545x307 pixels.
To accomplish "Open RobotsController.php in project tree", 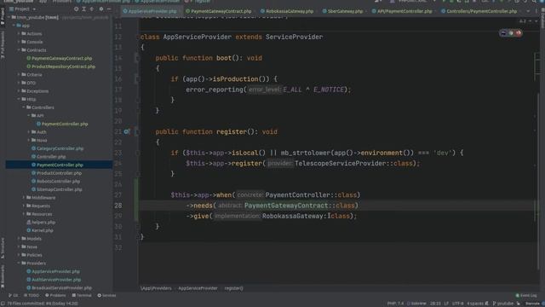I will (55, 181).
